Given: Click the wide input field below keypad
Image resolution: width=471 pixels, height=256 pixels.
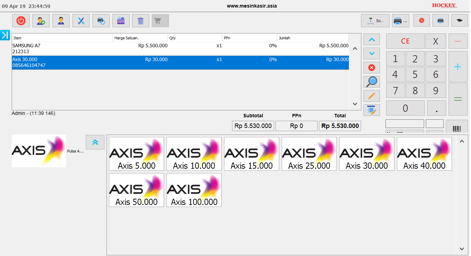Looking at the screenshot, I should (x=405, y=124).
